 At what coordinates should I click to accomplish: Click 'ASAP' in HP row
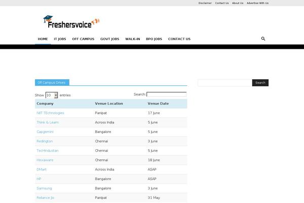[152, 179]
